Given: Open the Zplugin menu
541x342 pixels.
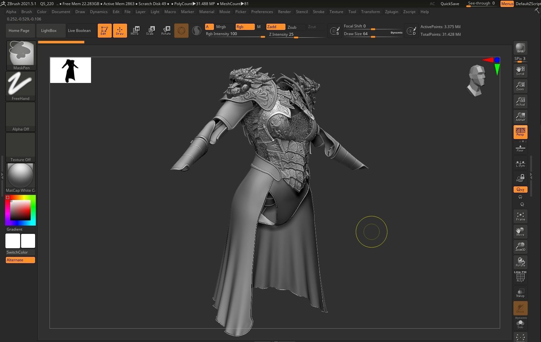Looking at the screenshot, I should [x=392, y=11].
